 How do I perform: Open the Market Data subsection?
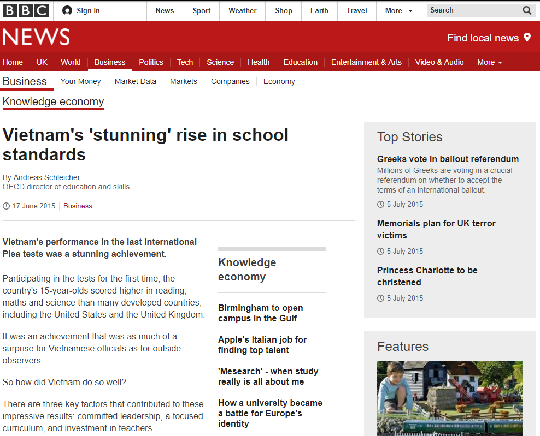coord(136,81)
